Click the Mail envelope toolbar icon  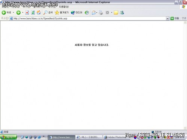click(93, 12)
